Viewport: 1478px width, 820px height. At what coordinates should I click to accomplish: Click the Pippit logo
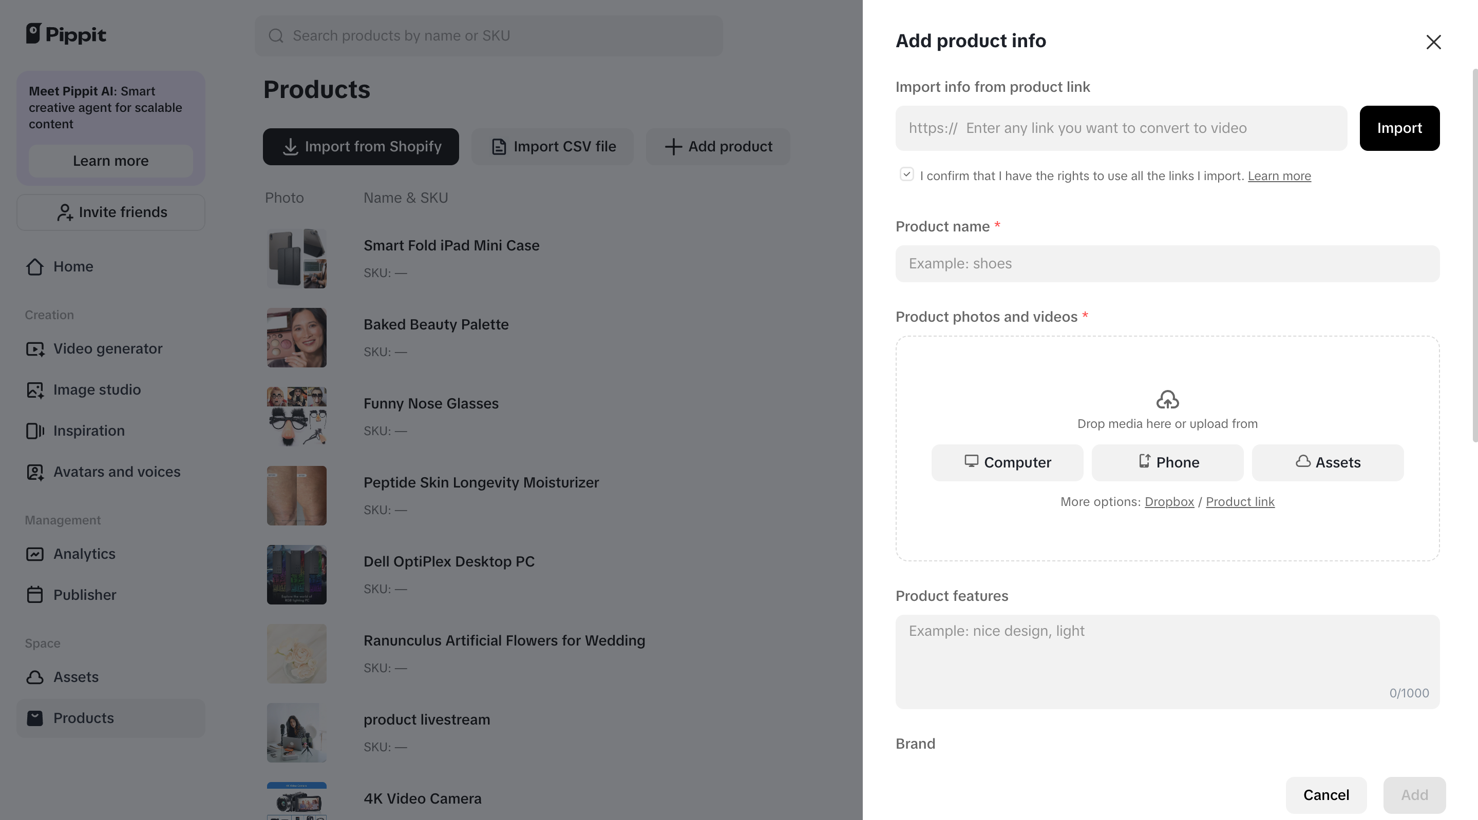(66, 34)
